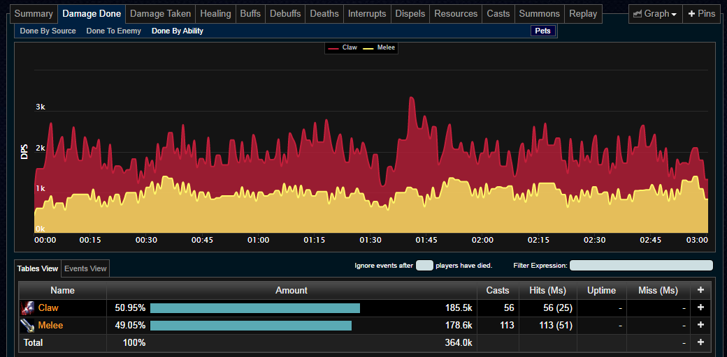Select Done To Enemy view
This screenshot has height=357, width=727.
tap(113, 31)
